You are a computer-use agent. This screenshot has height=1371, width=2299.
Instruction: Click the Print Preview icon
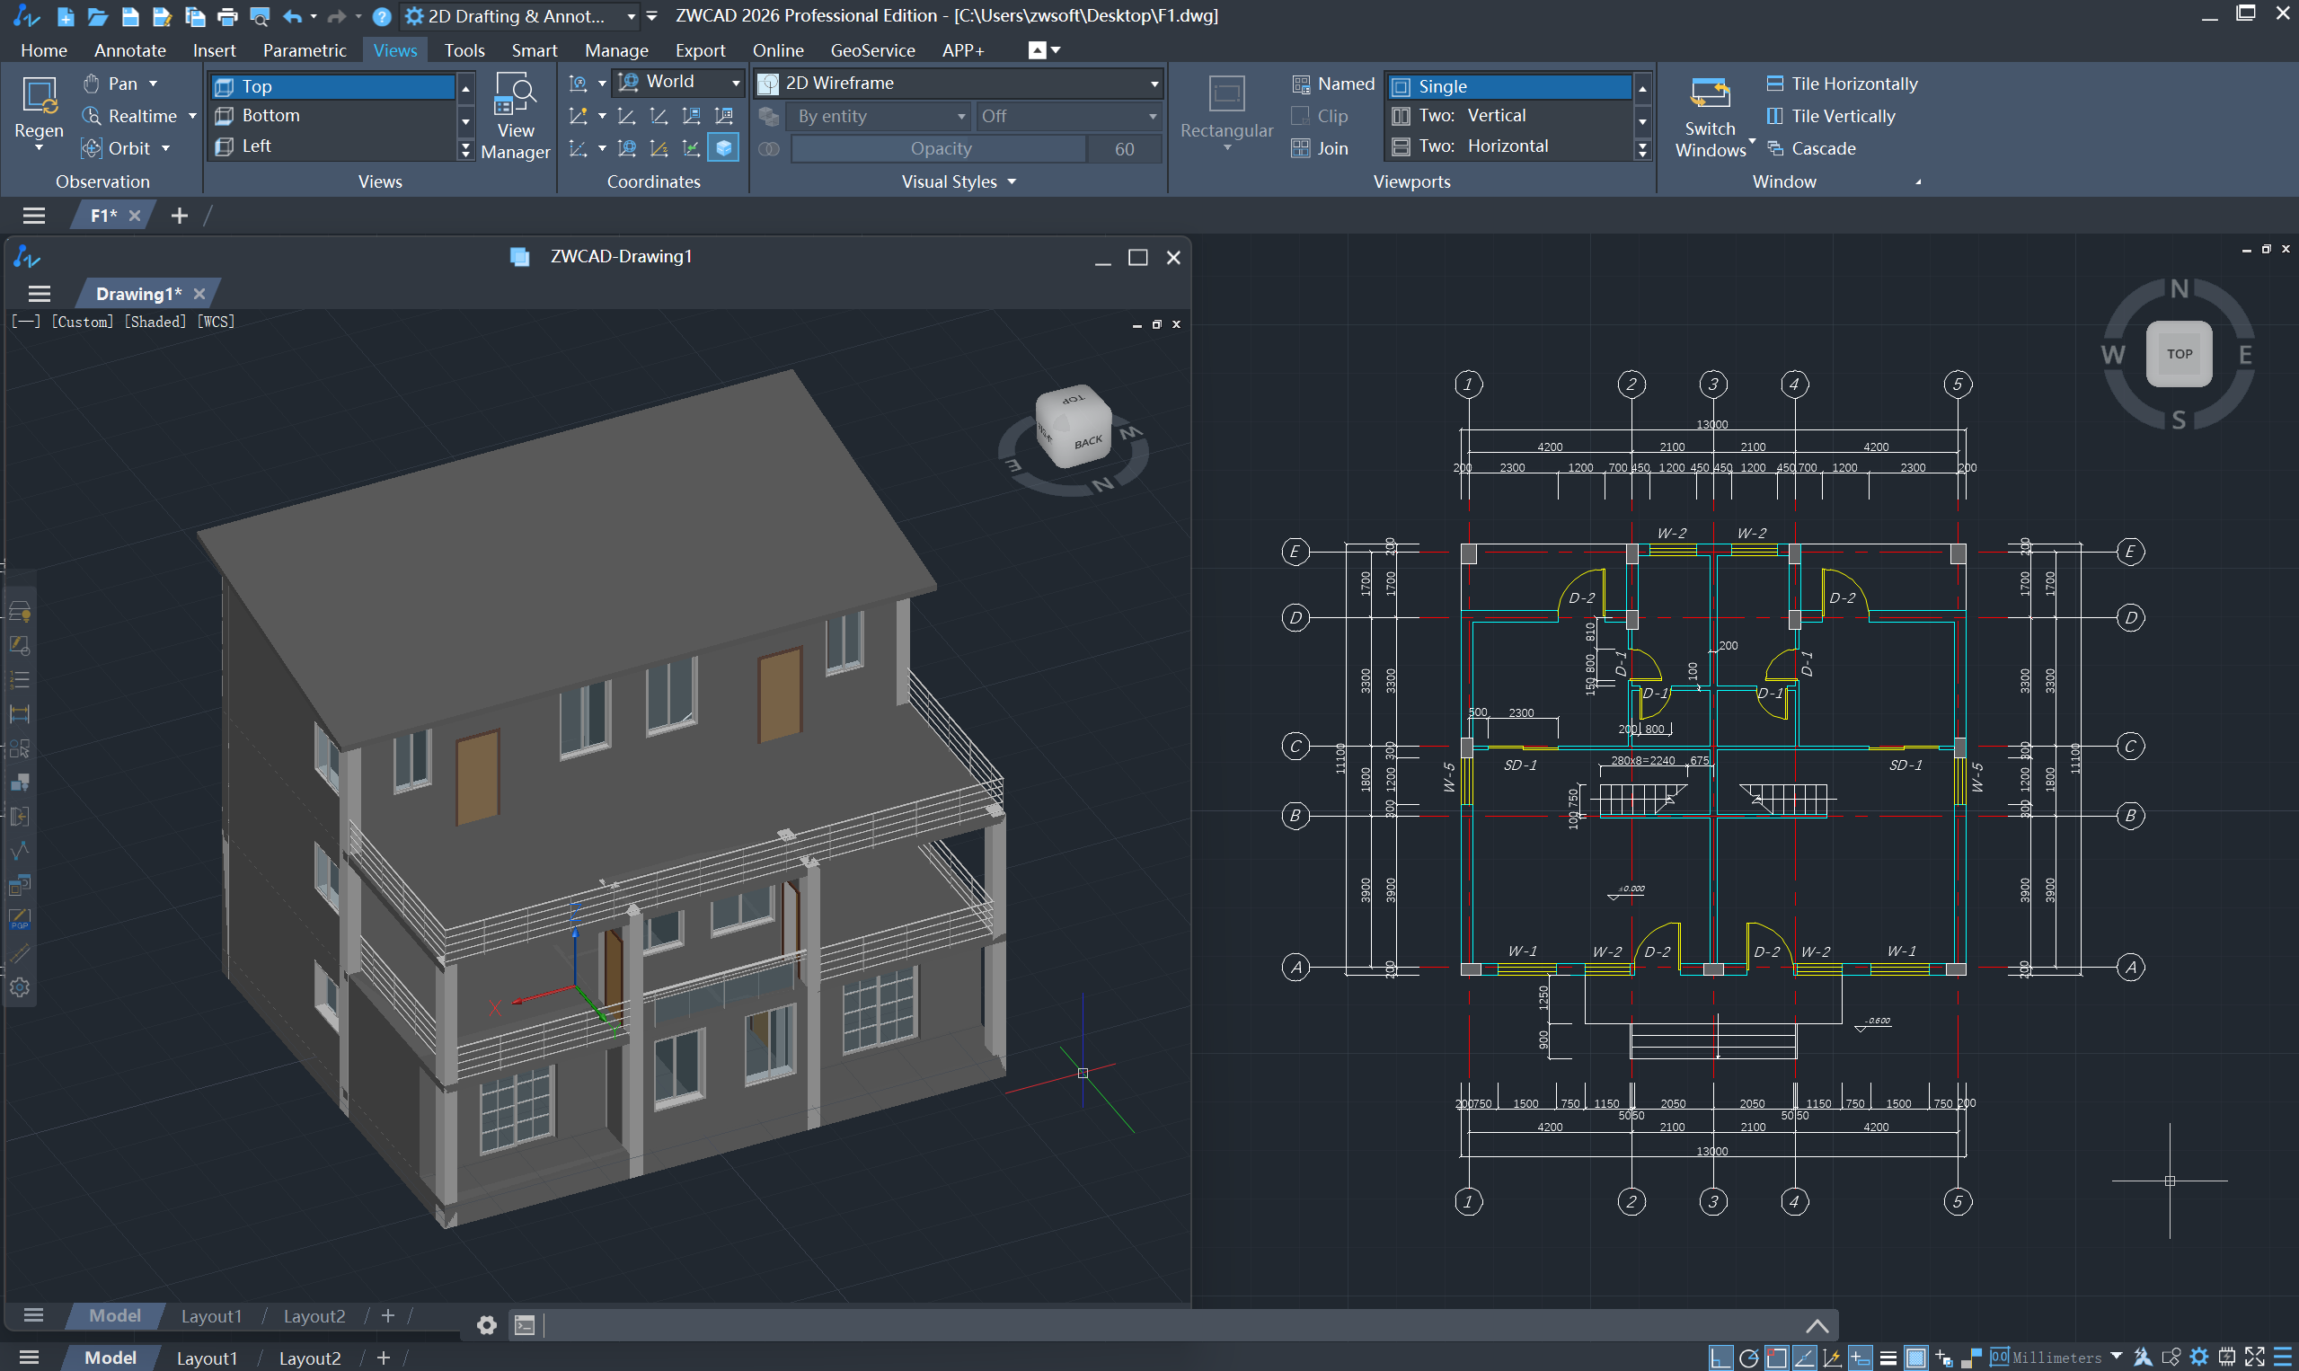(x=260, y=15)
